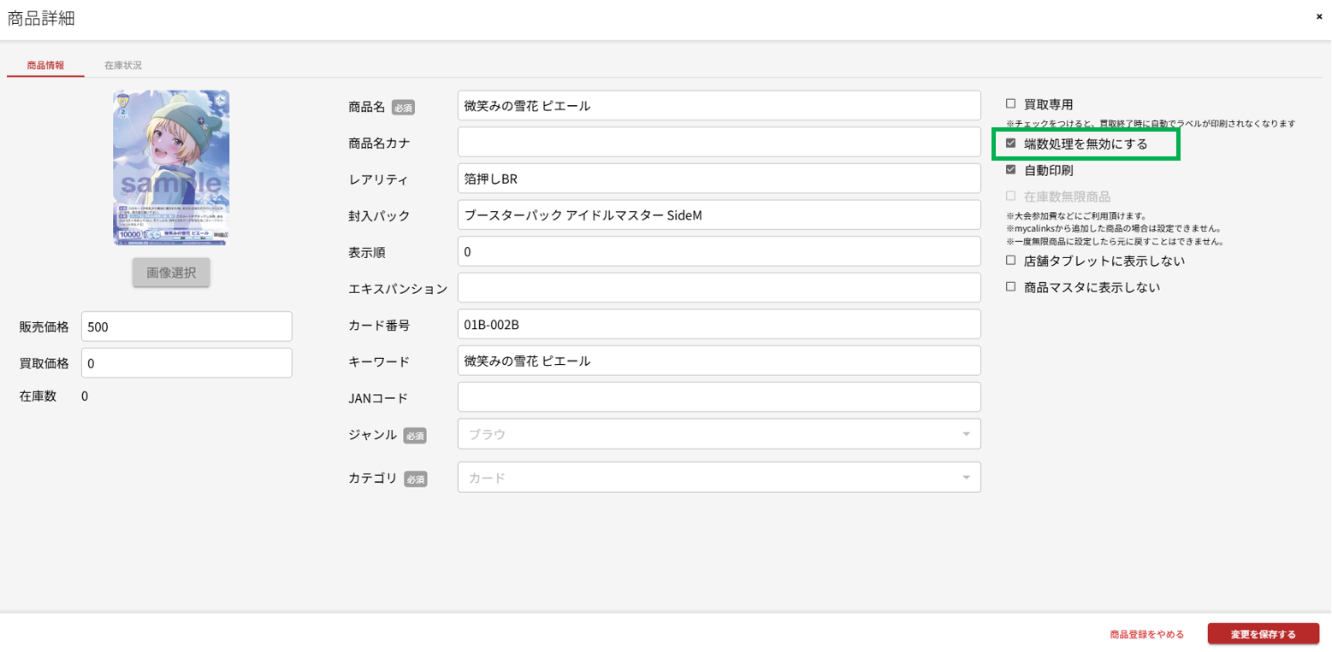Enable 店舗タブレットに表示しない checkbox
1332x652 pixels.
click(x=1010, y=260)
